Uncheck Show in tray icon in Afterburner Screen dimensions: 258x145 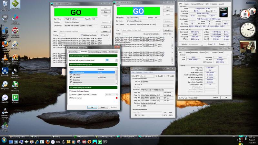point(70,98)
